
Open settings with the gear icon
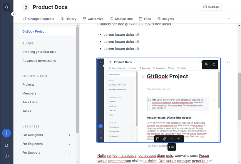(x=6, y=156)
